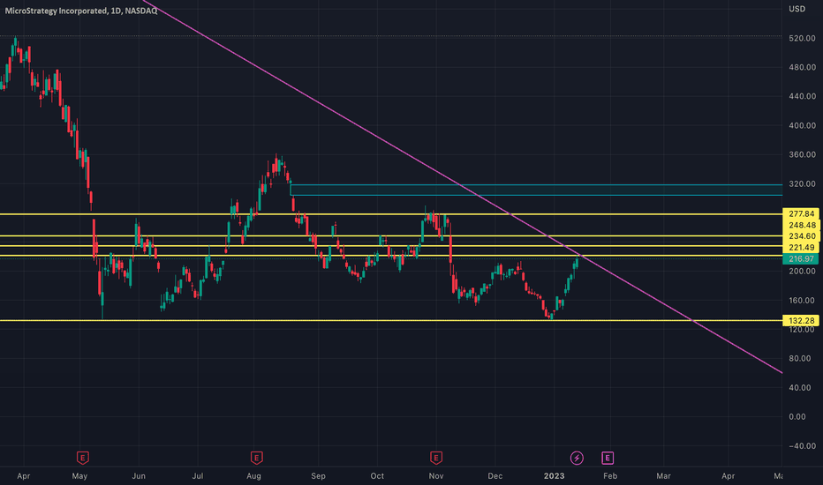Click the 2023 date axis label

click(x=555, y=476)
